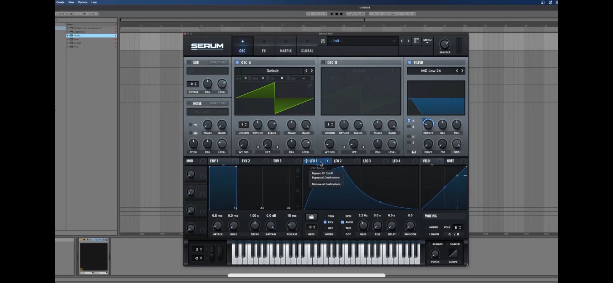Open the Init preset name dropdown

click(362, 41)
